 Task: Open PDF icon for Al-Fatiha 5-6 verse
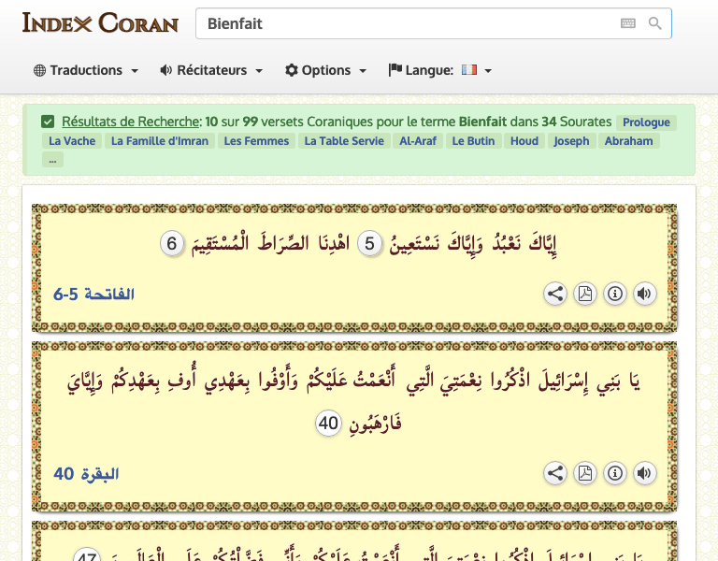click(x=585, y=294)
